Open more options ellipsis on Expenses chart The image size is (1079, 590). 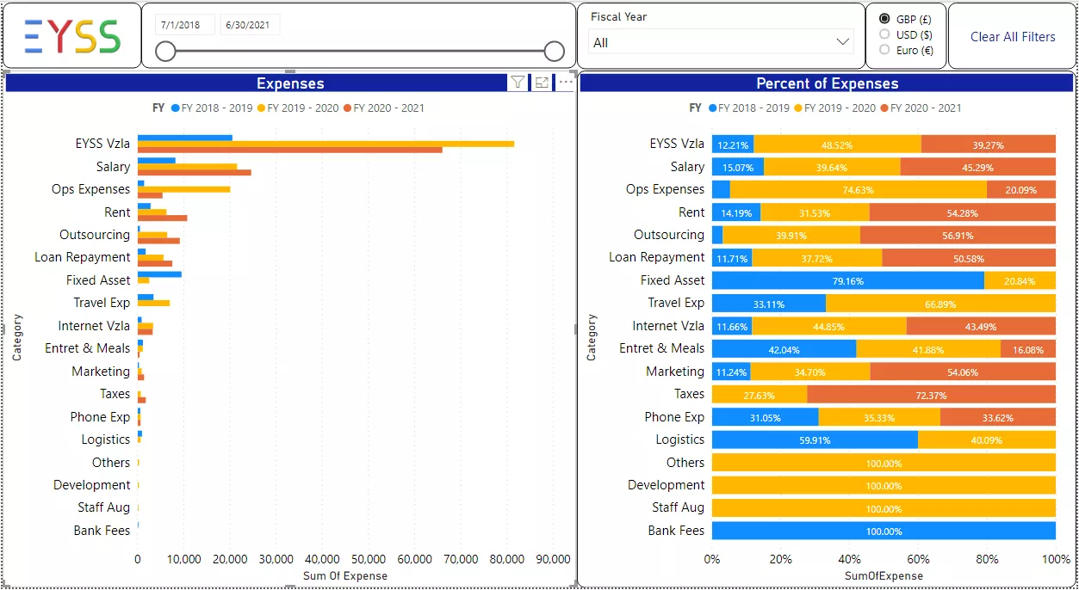565,83
